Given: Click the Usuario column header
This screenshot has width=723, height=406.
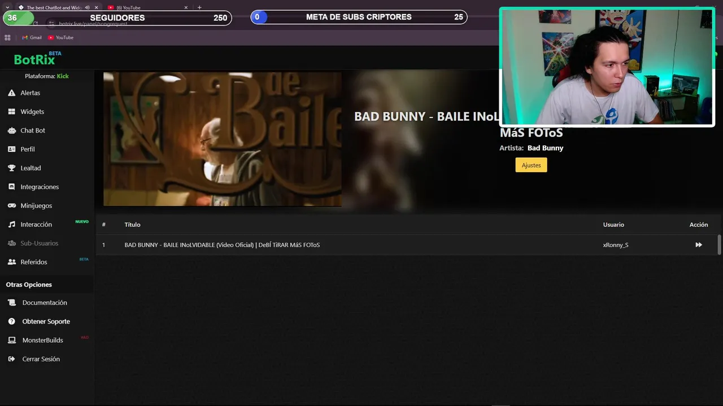Looking at the screenshot, I should pyautogui.click(x=613, y=224).
